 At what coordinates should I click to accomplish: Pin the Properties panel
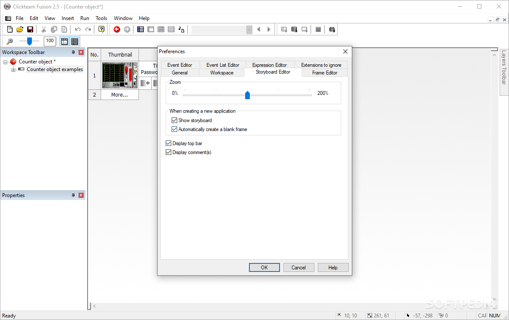73,195
